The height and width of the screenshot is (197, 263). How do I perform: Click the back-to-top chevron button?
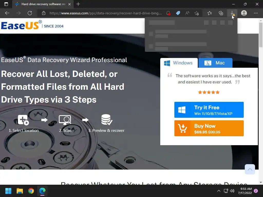tap(250, 169)
